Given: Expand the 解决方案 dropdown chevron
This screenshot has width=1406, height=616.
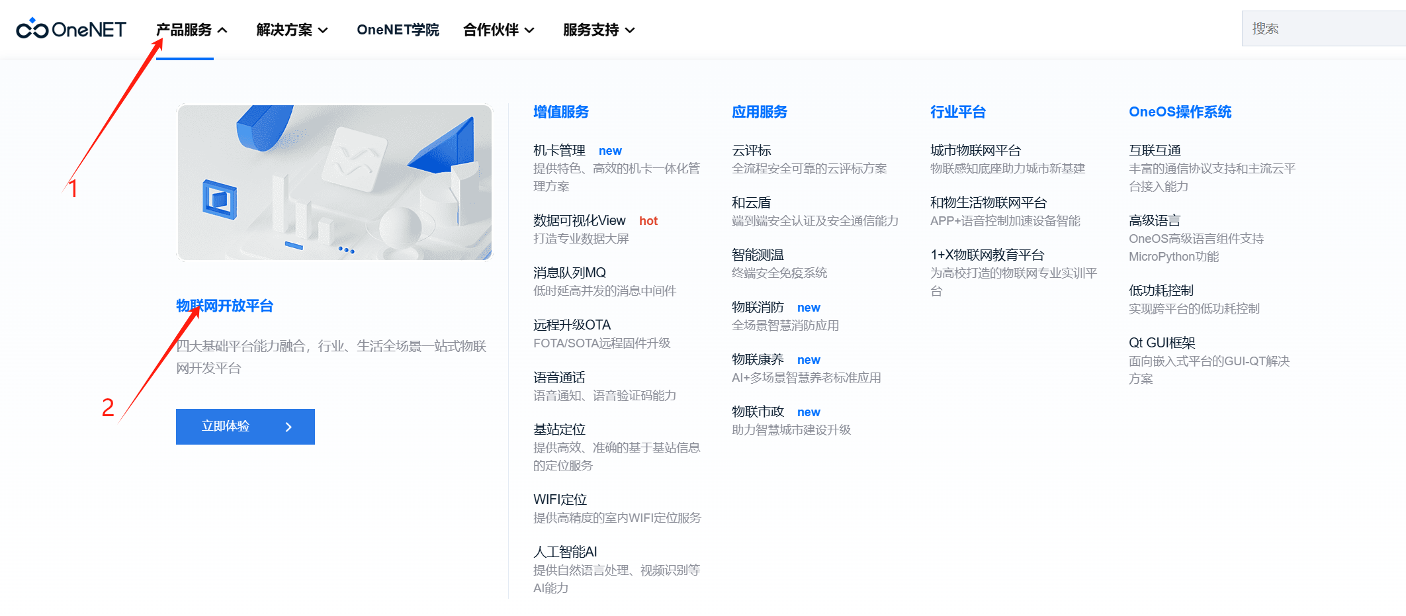Looking at the screenshot, I should pyautogui.click(x=323, y=30).
